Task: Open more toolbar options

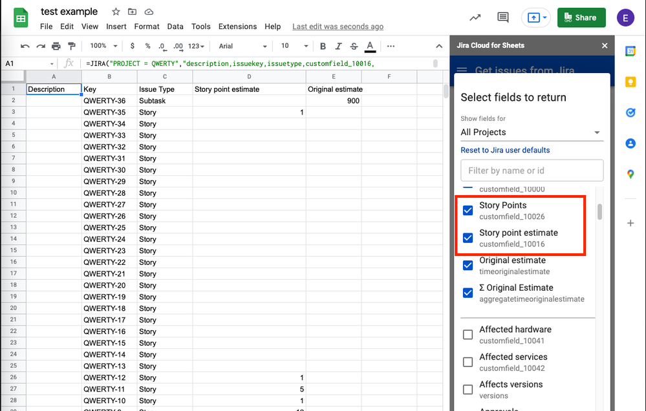Action: (x=391, y=46)
